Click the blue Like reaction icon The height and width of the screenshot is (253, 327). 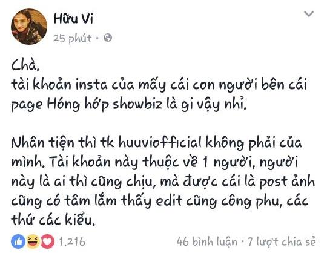[x=18, y=241]
